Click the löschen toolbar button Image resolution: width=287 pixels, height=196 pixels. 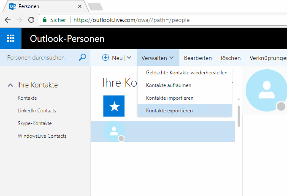pyautogui.click(x=230, y=58)
